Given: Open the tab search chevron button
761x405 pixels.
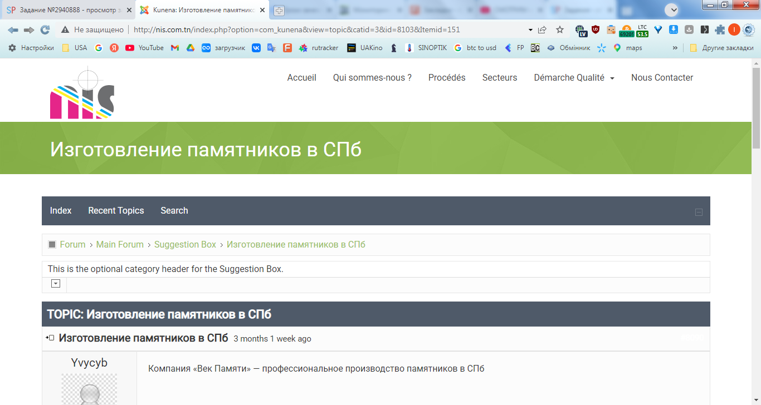Looking at the screenshot, I should (672, 9).
